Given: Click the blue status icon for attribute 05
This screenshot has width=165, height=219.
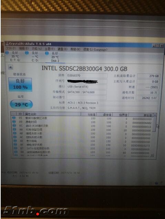Looking at the screenshot, I should [14, 118].
